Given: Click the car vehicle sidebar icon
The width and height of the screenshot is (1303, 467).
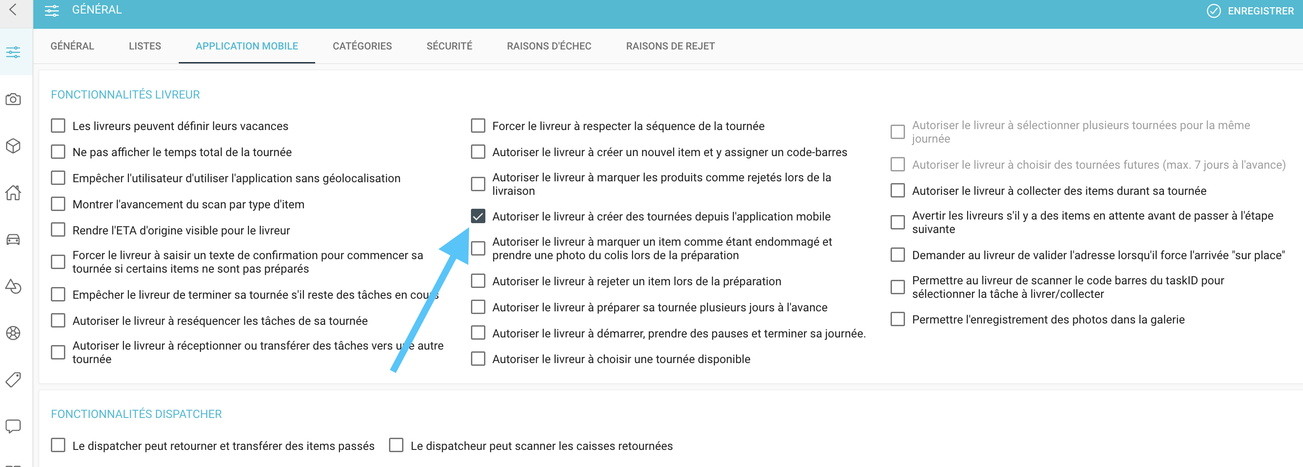Looking at the screenshot, I should pos(13,239).
